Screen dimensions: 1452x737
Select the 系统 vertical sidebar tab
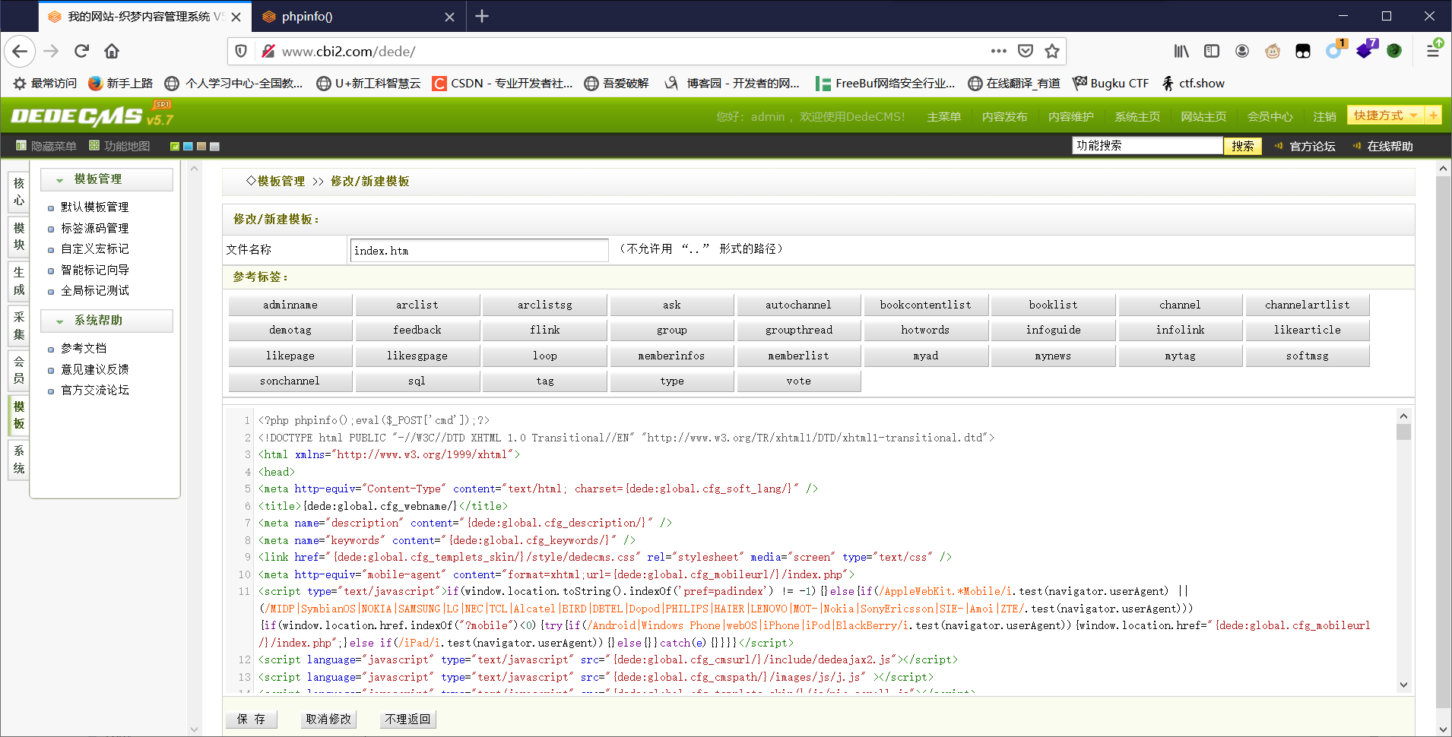click(19, 459)
